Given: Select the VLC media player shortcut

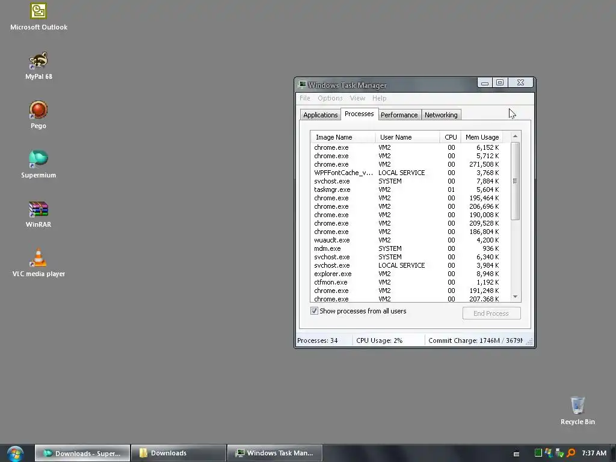Looking at the screenshot, I should point(38,263).
